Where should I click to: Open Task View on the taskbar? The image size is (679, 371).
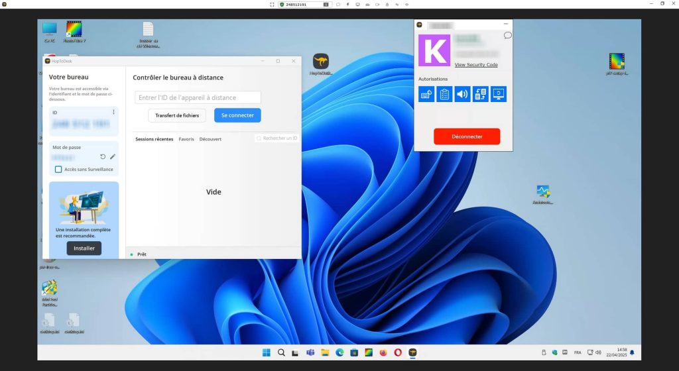point(295,352)
